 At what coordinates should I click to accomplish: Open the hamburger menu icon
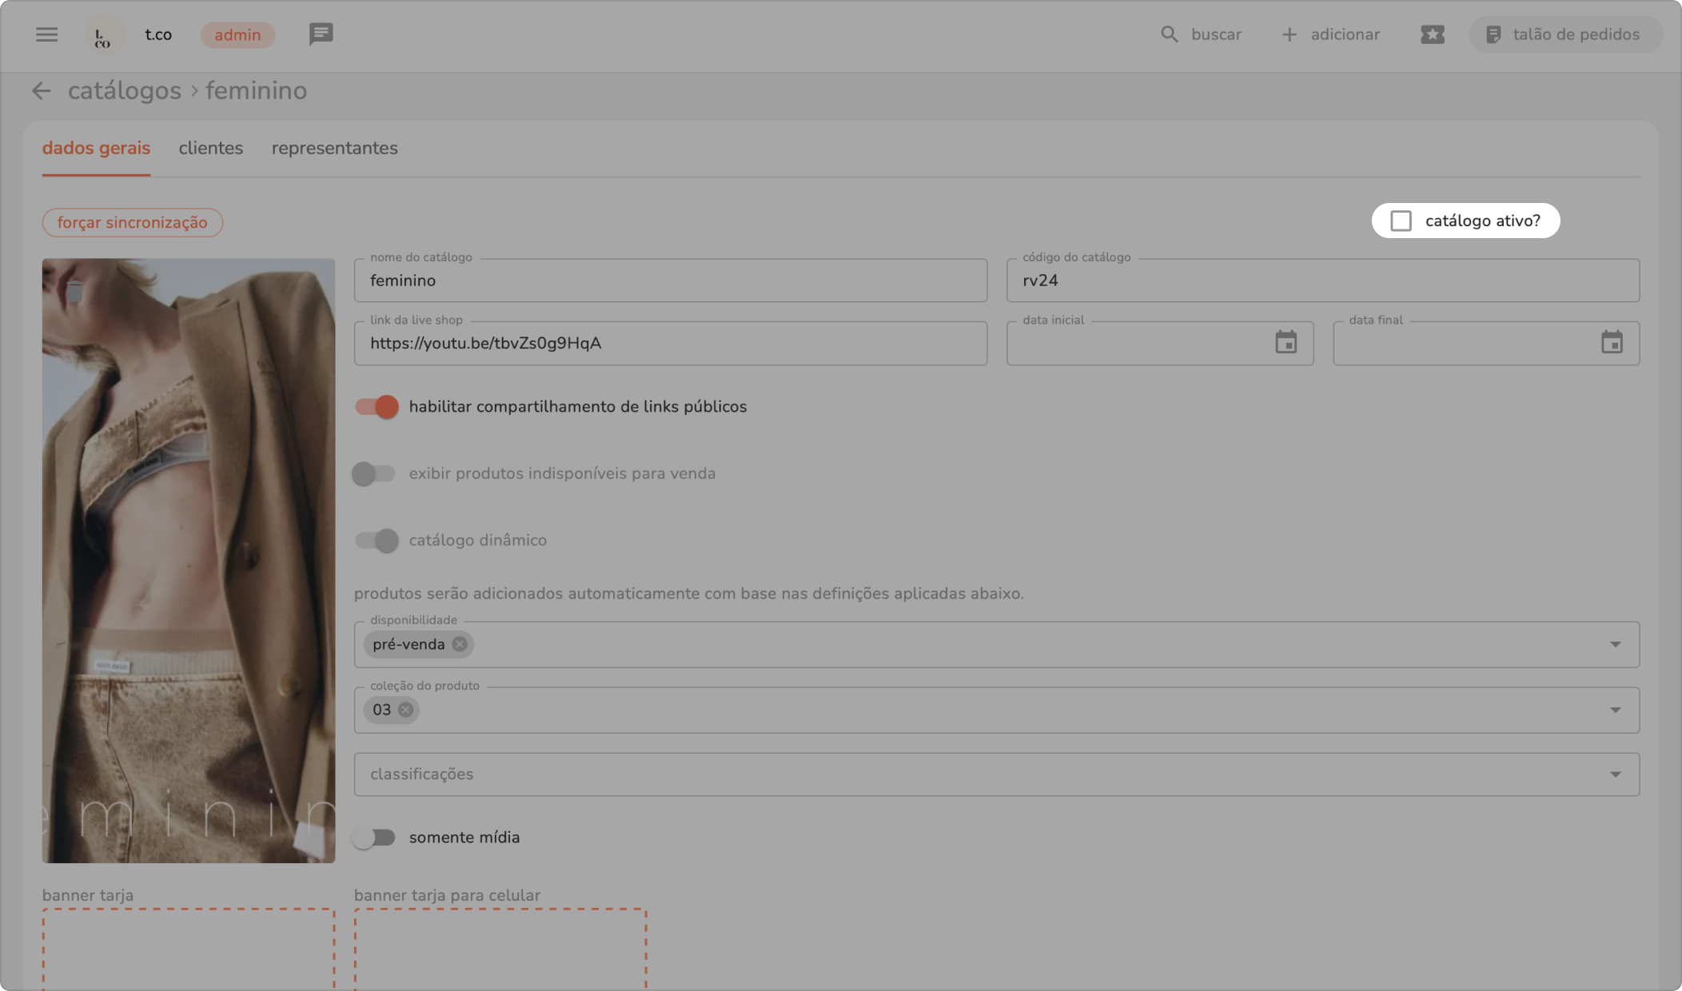[46, 34]
